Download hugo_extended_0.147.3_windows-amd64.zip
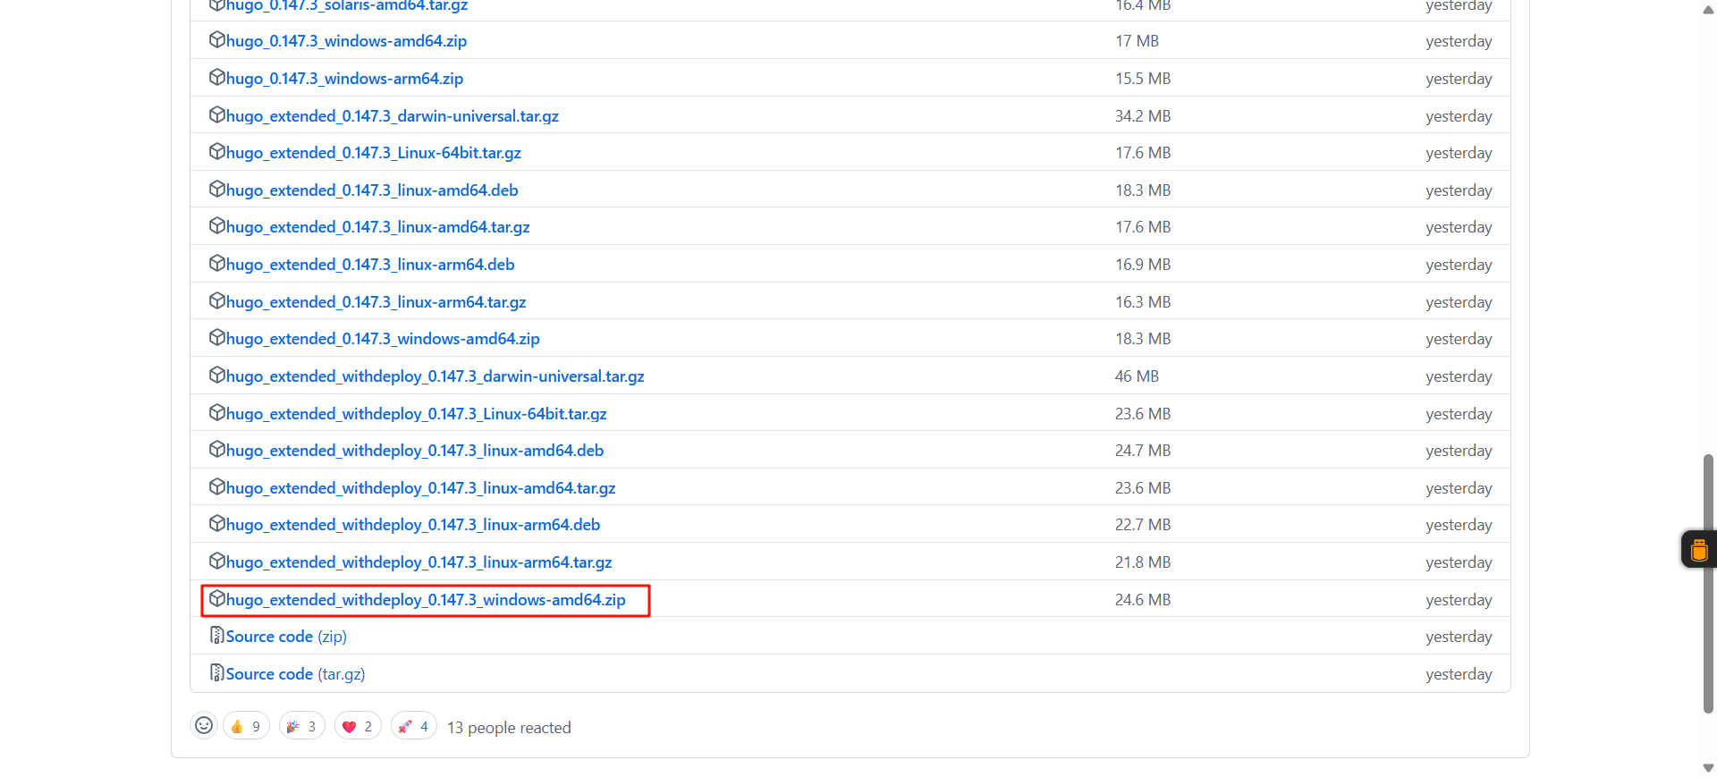The image size is (1717, 777). pos(383,339)
